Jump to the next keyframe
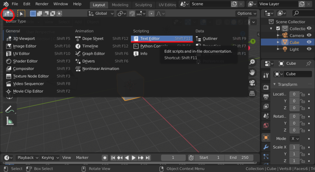 pos(141,158)
